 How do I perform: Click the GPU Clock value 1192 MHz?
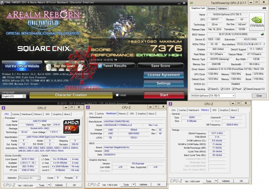(x=213, y=74)
